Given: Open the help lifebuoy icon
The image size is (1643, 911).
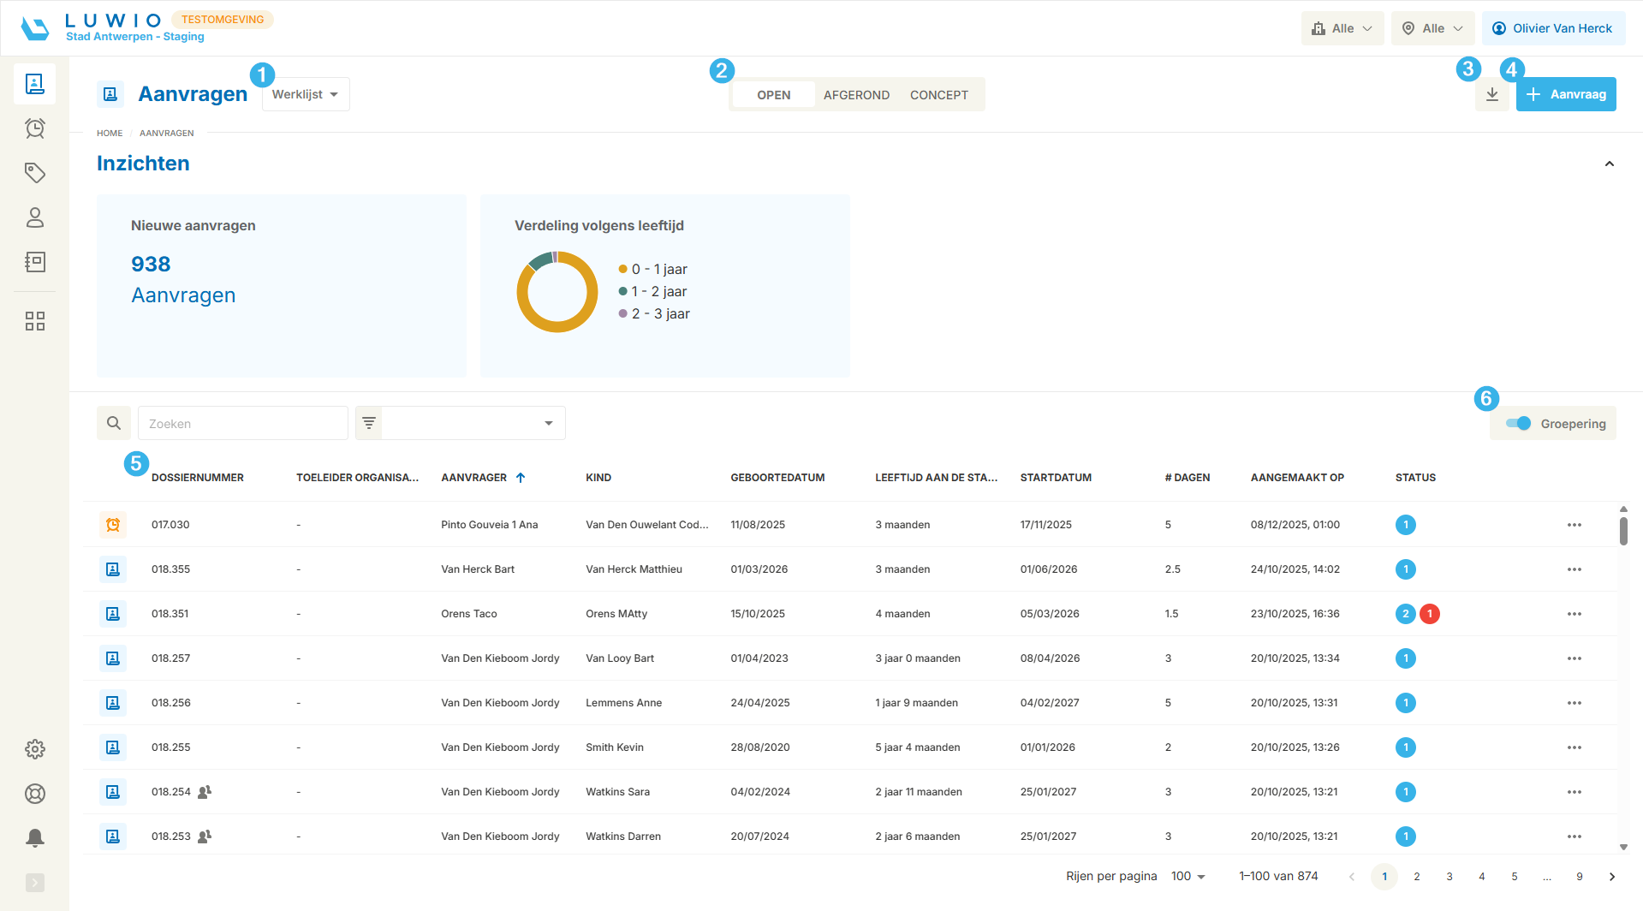Looking at the screenshot, I should (x=35, y=794).
